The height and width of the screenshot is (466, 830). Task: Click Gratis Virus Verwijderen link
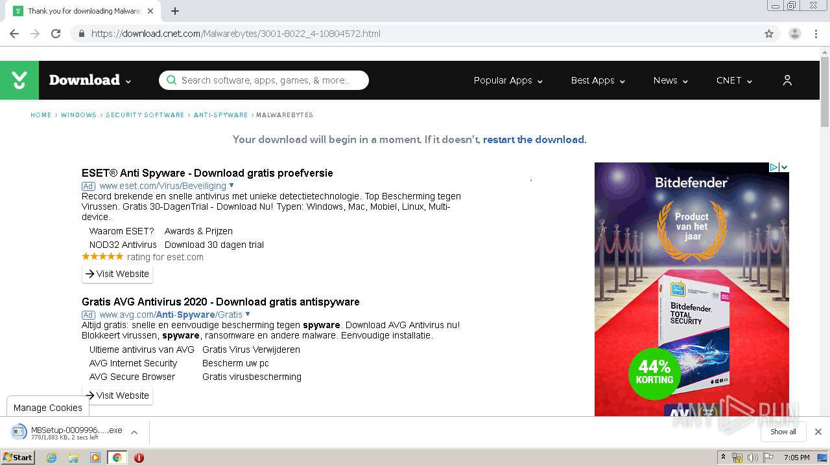[x=251, y=349]
